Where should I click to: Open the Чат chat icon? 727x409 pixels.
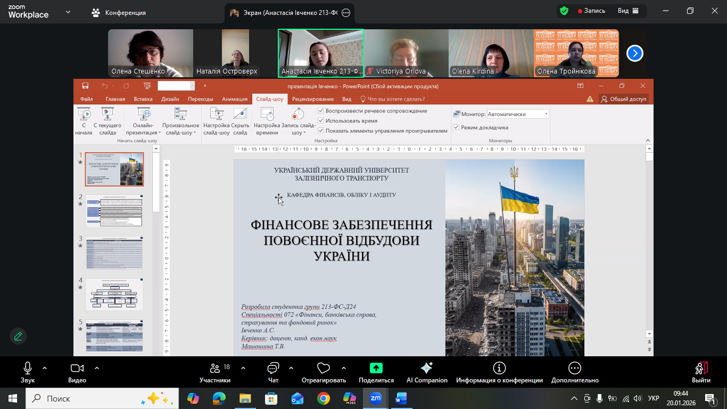[273, 369]
